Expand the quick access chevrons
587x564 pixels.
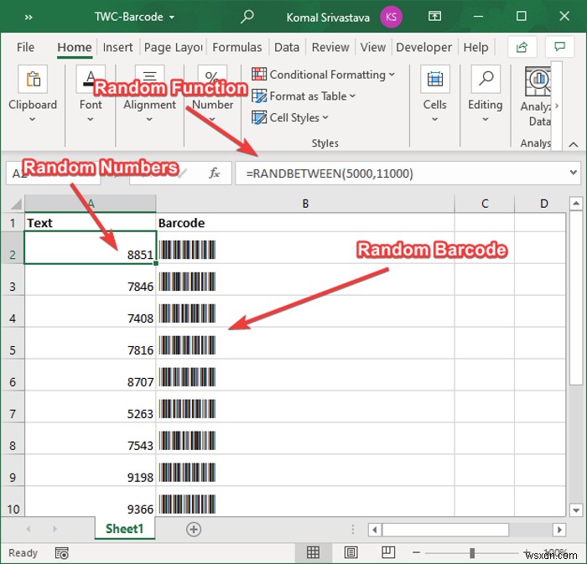click(29, 18)
